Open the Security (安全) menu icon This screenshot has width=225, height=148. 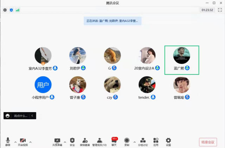pyautogui.click(x=72, y=141)
